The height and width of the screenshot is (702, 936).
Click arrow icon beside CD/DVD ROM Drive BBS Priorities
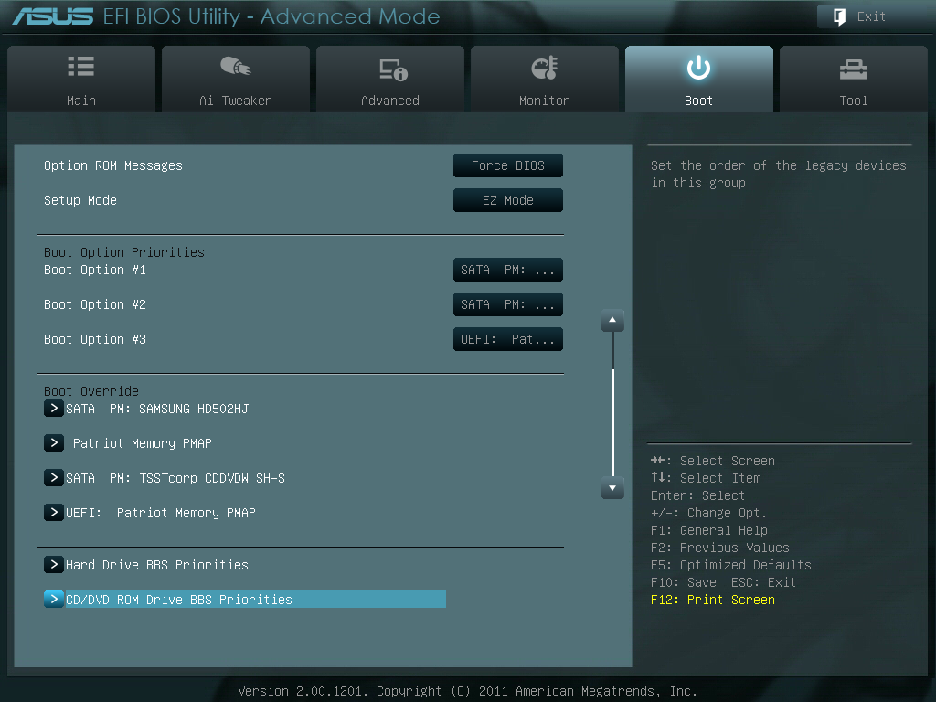[54, 599]
